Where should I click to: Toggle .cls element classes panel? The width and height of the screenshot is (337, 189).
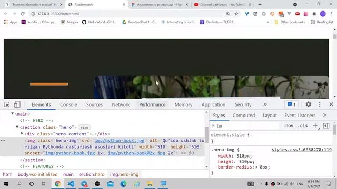click(x=303, y=125)
